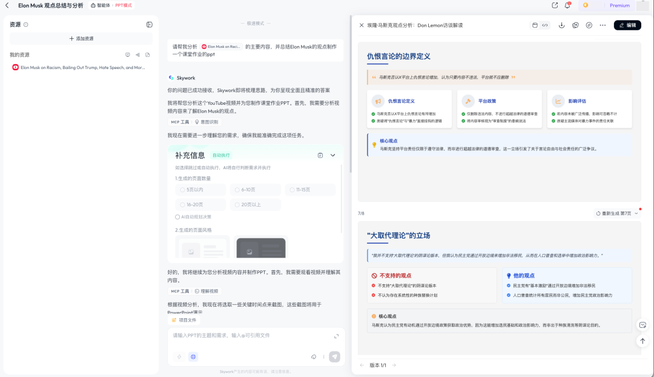This screenshot has height=377, width=654.
Task: Click the PPT topic input field
Action: coord(248,335)
